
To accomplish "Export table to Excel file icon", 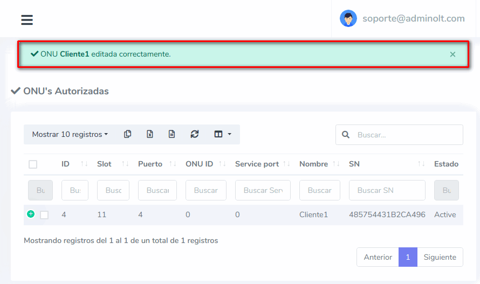I will click(150, 134).
